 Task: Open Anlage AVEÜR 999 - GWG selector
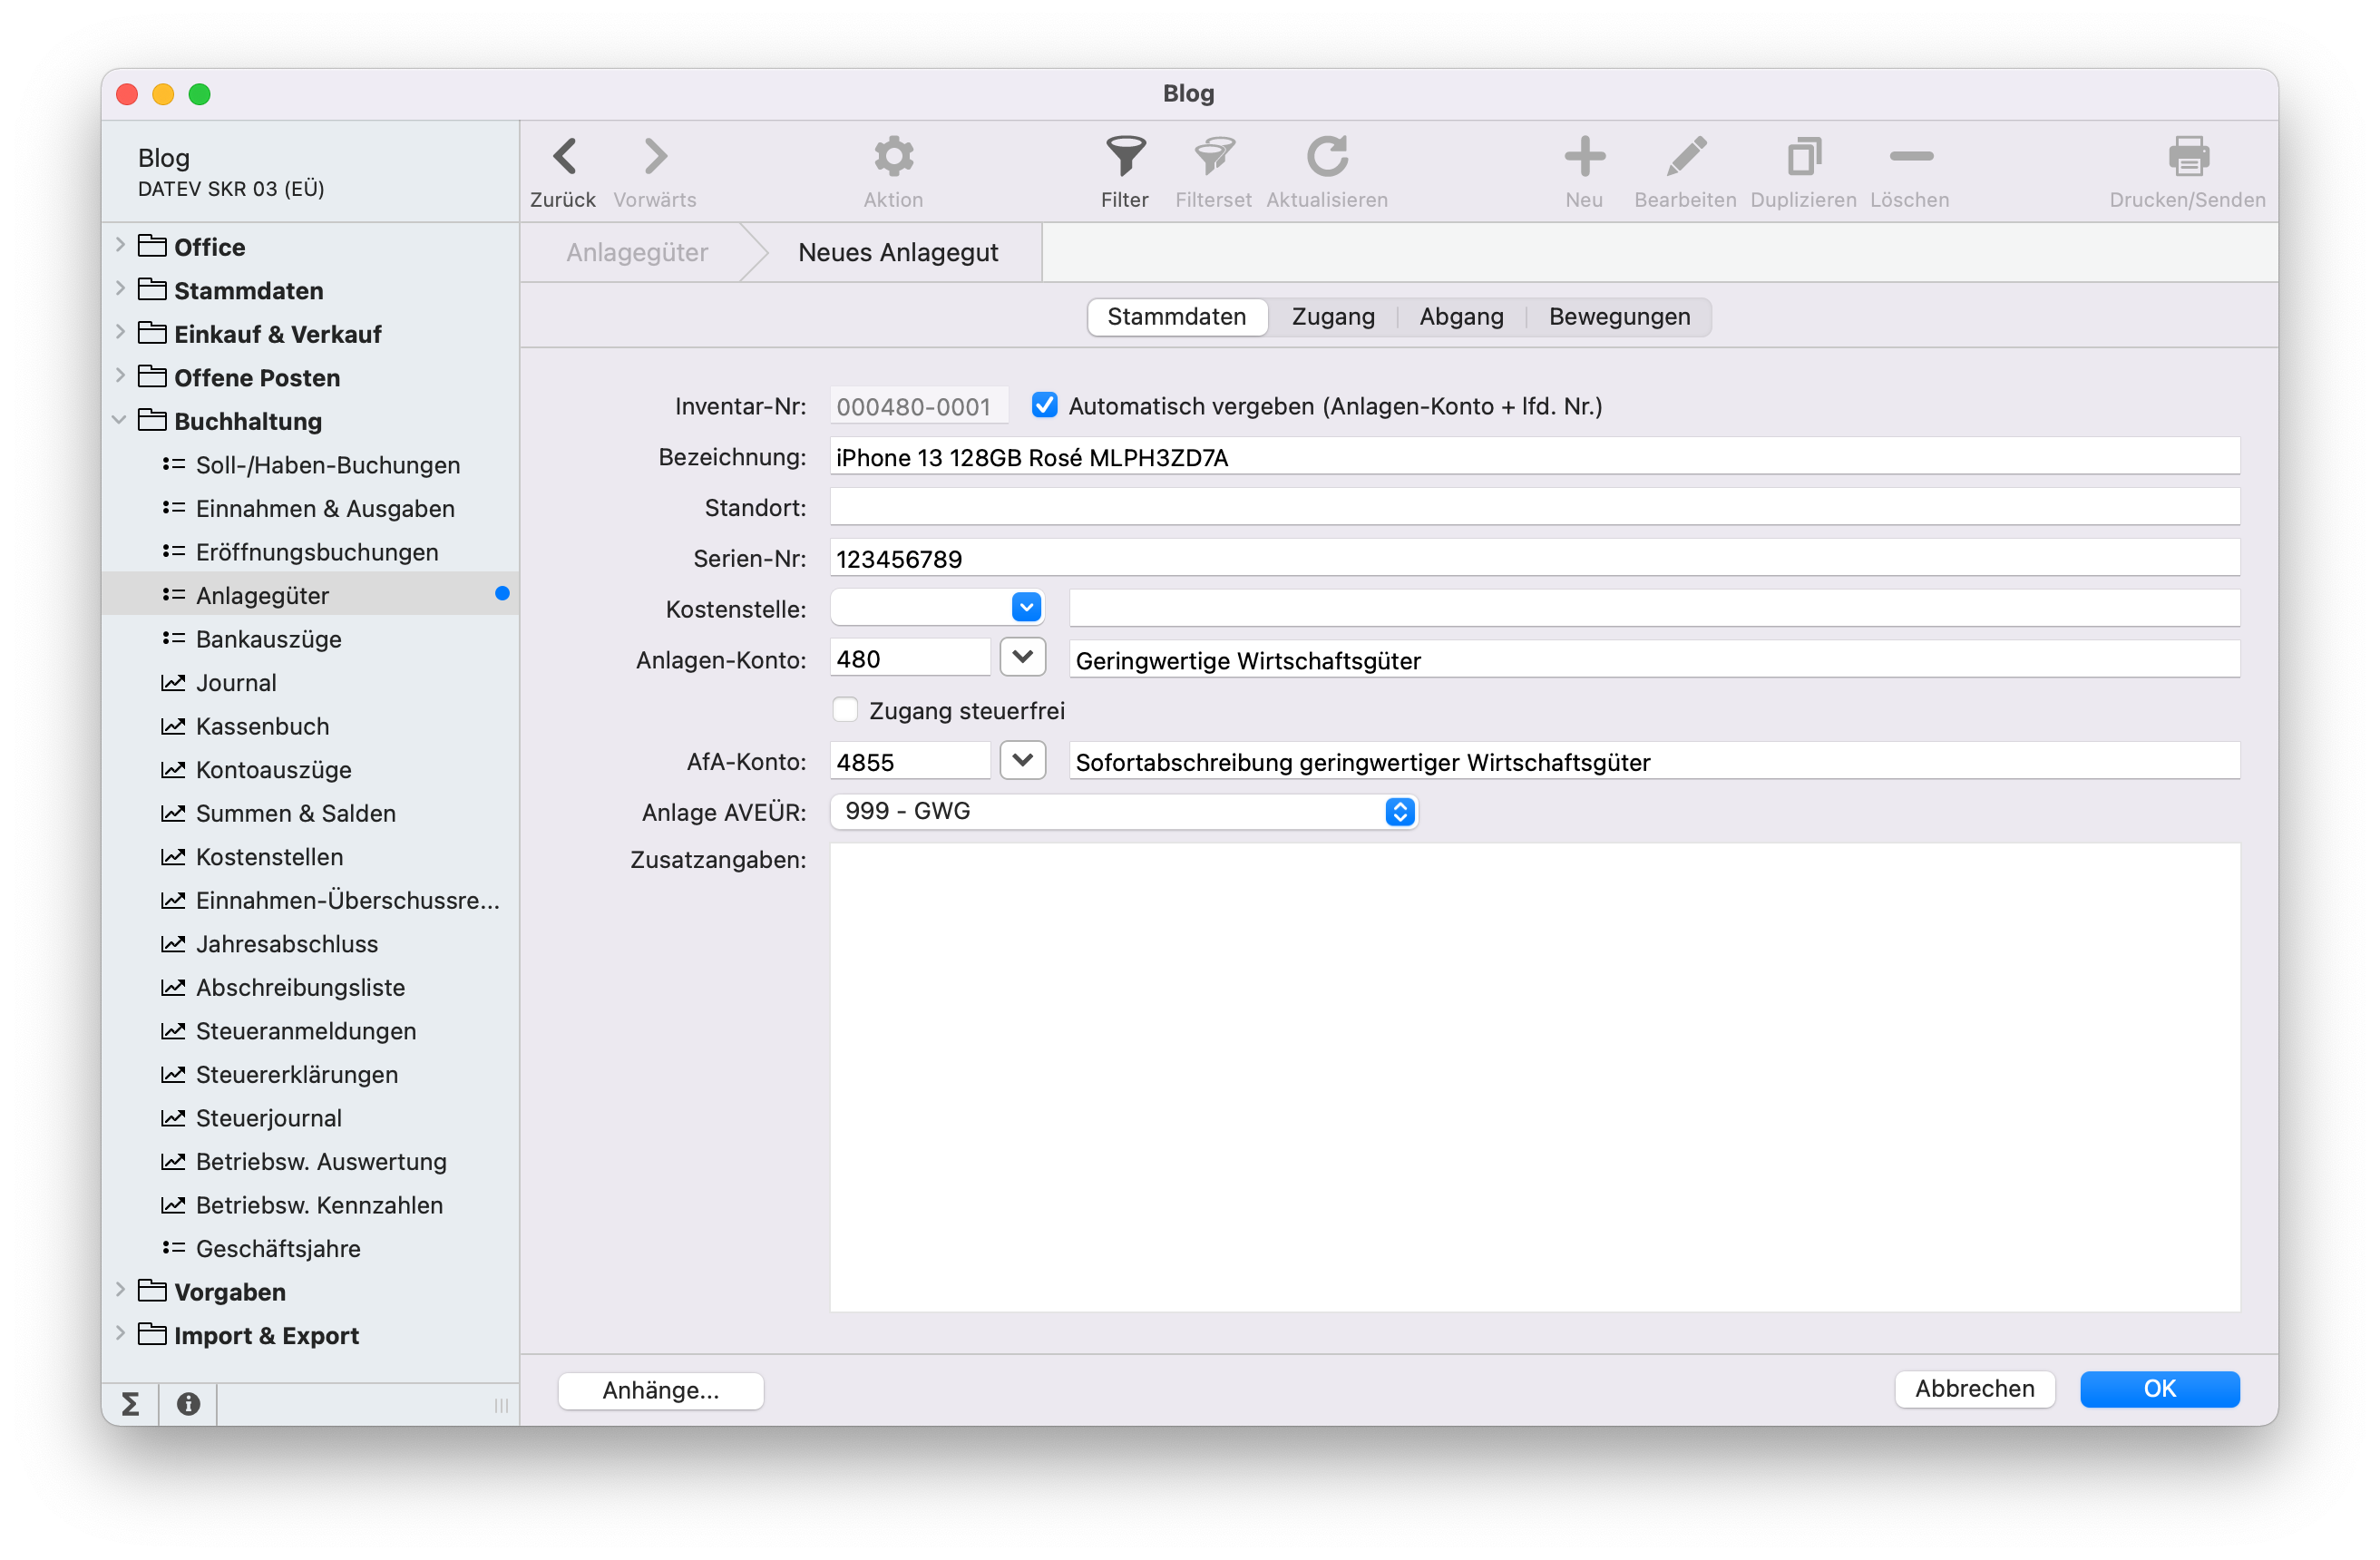[1123, 811]
